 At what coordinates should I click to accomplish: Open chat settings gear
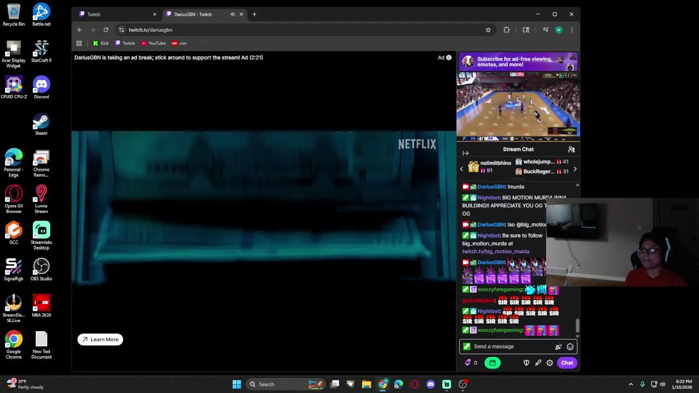coord(550,363)
